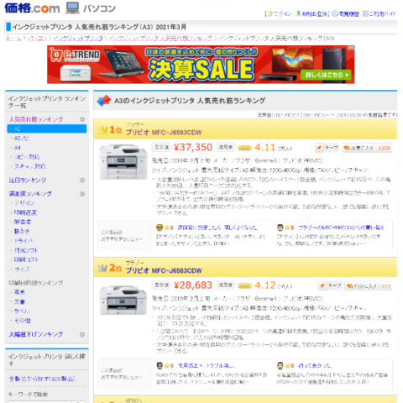Open 印刷速度 satisfaction ranking link
Image resolution: width=403 pixels, height=403 pixels.
[25, 212]
